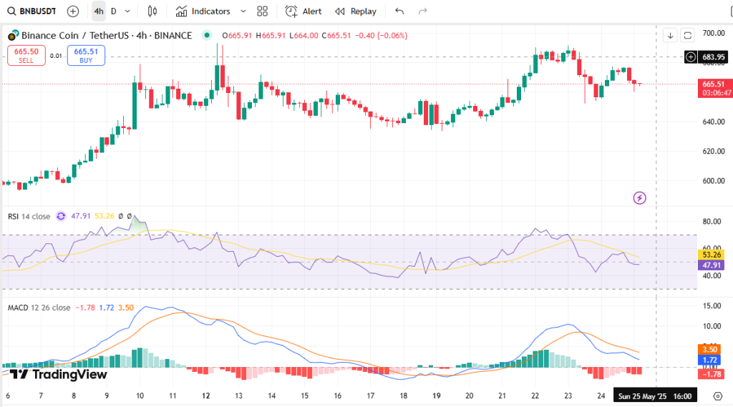Click the 0.01 spread value
733x407 pixels.
[56, 56]
